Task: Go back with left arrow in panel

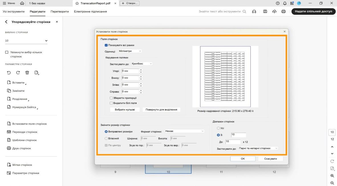Action: pyautogui.click(x=6, y=22)
